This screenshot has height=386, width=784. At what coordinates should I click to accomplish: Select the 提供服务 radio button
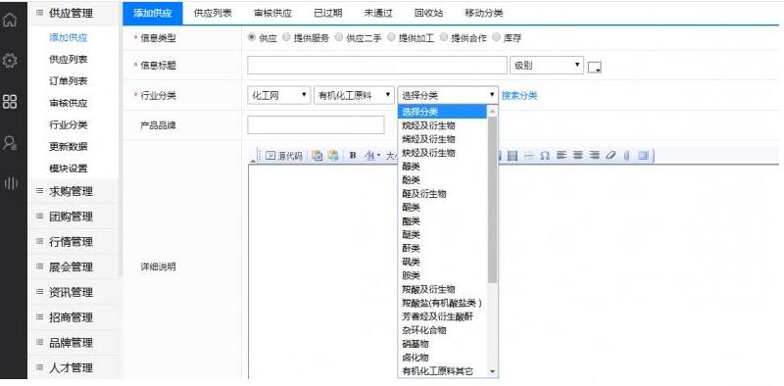pyautogui.click(x=286, y=37)
